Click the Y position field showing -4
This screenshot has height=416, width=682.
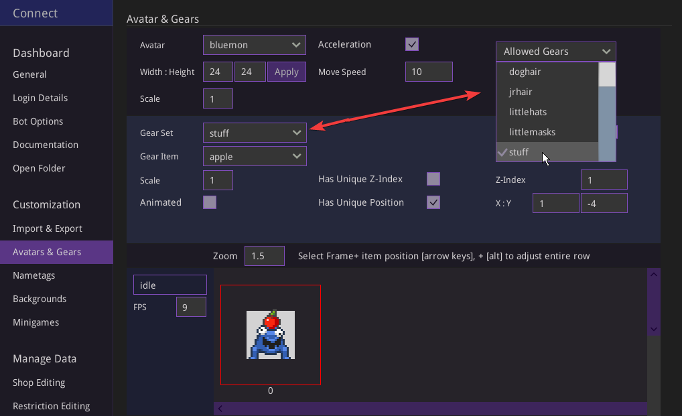click(x=604, y=203)
